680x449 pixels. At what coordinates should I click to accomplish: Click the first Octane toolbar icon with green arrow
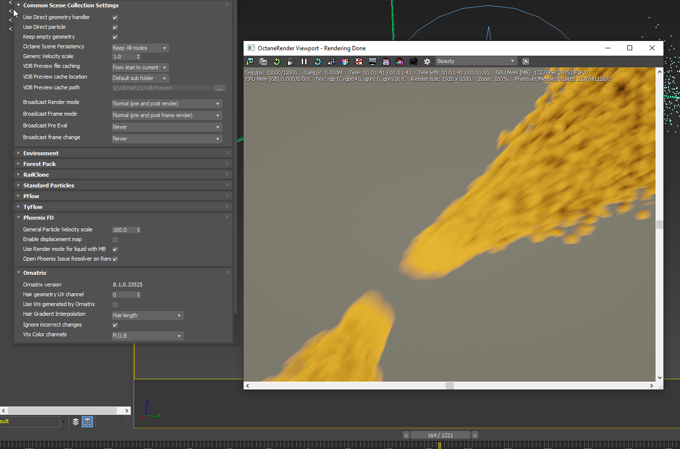click(249, 61)
